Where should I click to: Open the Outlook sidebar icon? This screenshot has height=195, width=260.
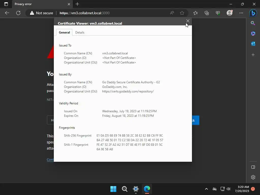(253, 44)
